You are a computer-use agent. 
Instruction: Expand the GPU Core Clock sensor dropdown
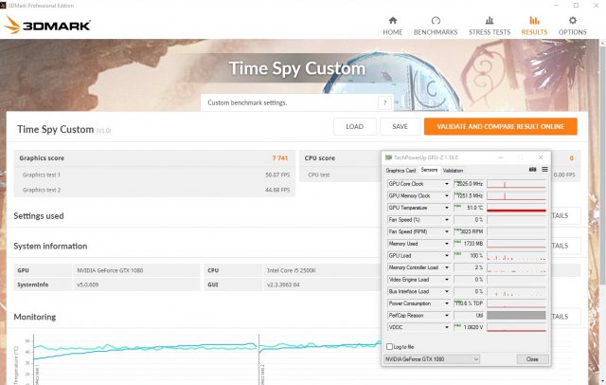click(x=448, y=183)
